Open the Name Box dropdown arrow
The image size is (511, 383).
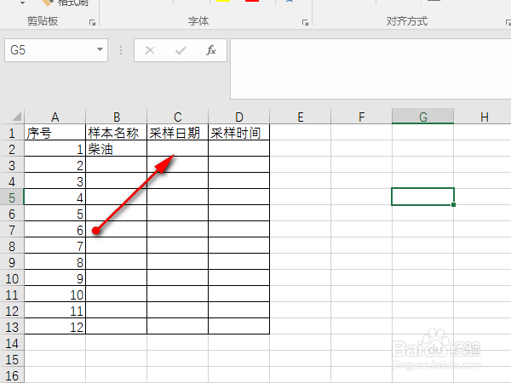[100, 50]
